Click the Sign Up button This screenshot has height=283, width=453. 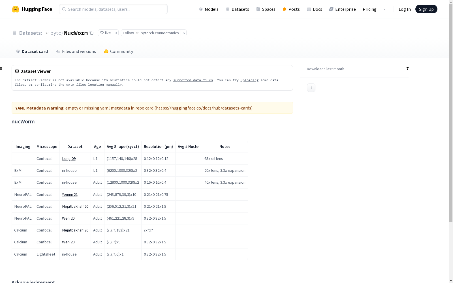tap(426, 9)
